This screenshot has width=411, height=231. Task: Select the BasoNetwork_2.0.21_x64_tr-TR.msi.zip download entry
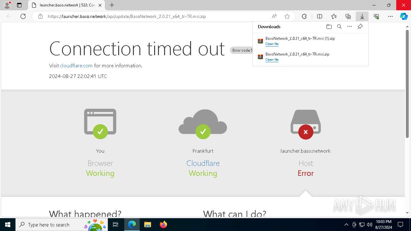310,57
